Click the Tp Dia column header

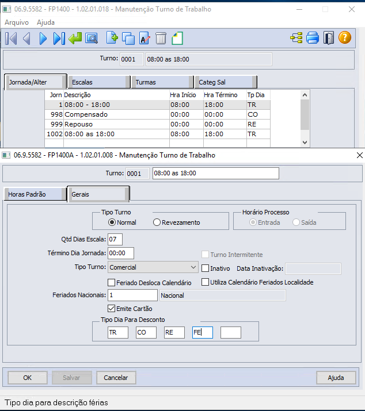click(x=258, y=95)
